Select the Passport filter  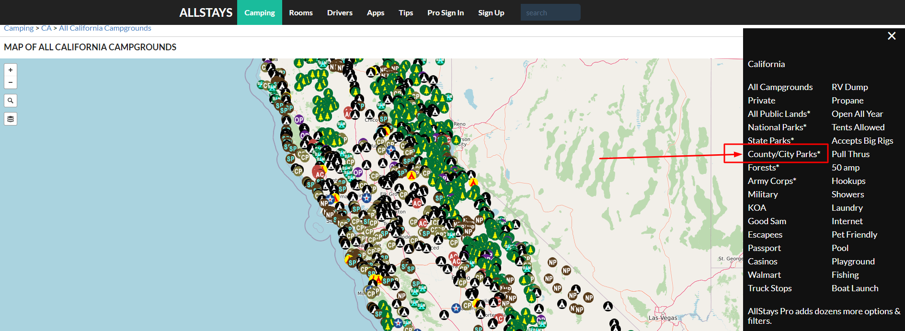[x=764, y=248]
